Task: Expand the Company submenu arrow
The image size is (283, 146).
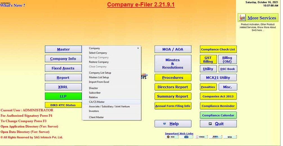Action: 138,48
